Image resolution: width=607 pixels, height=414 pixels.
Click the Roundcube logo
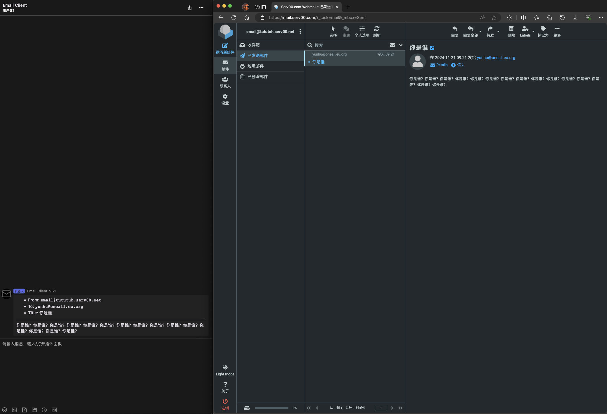click(x=225, y=32)
